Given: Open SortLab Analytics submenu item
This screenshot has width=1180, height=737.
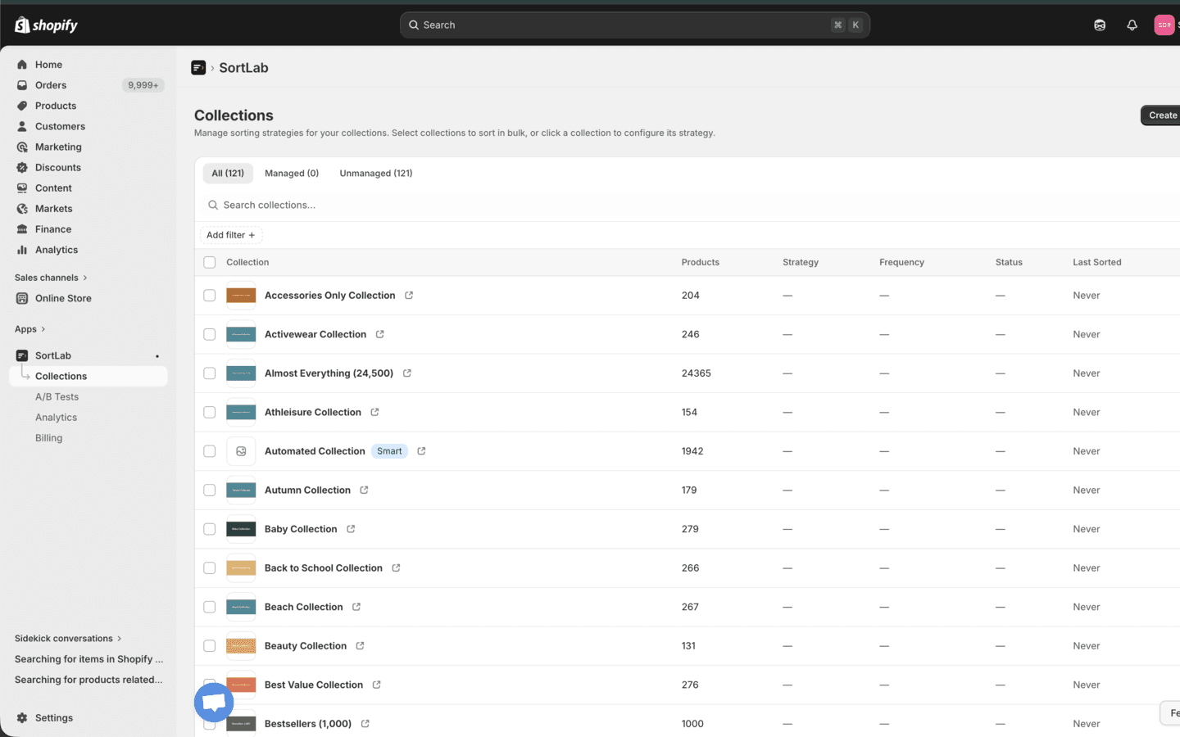Looking at the screenshot, I should [57, 418].
